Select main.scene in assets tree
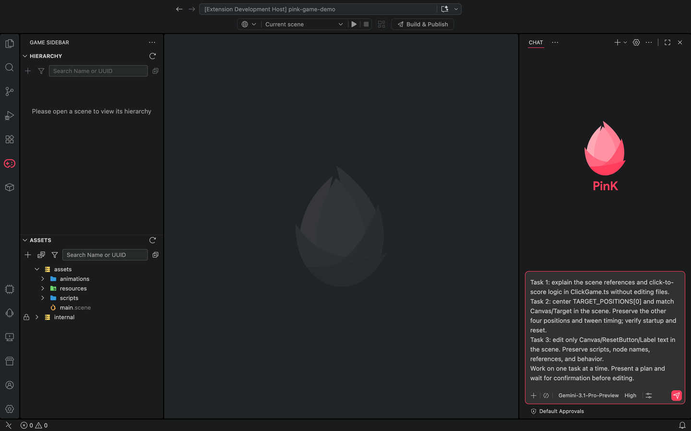691x431 pixels. [75, 308]
